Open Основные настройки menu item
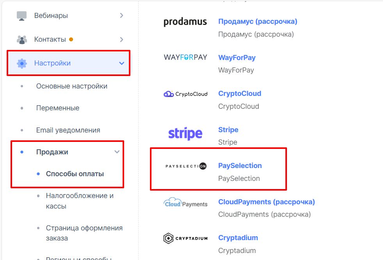 click(71, 86)
